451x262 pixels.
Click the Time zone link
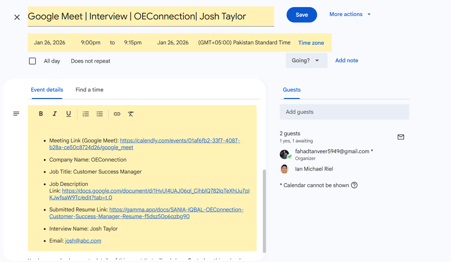click(x=311, y=43)
